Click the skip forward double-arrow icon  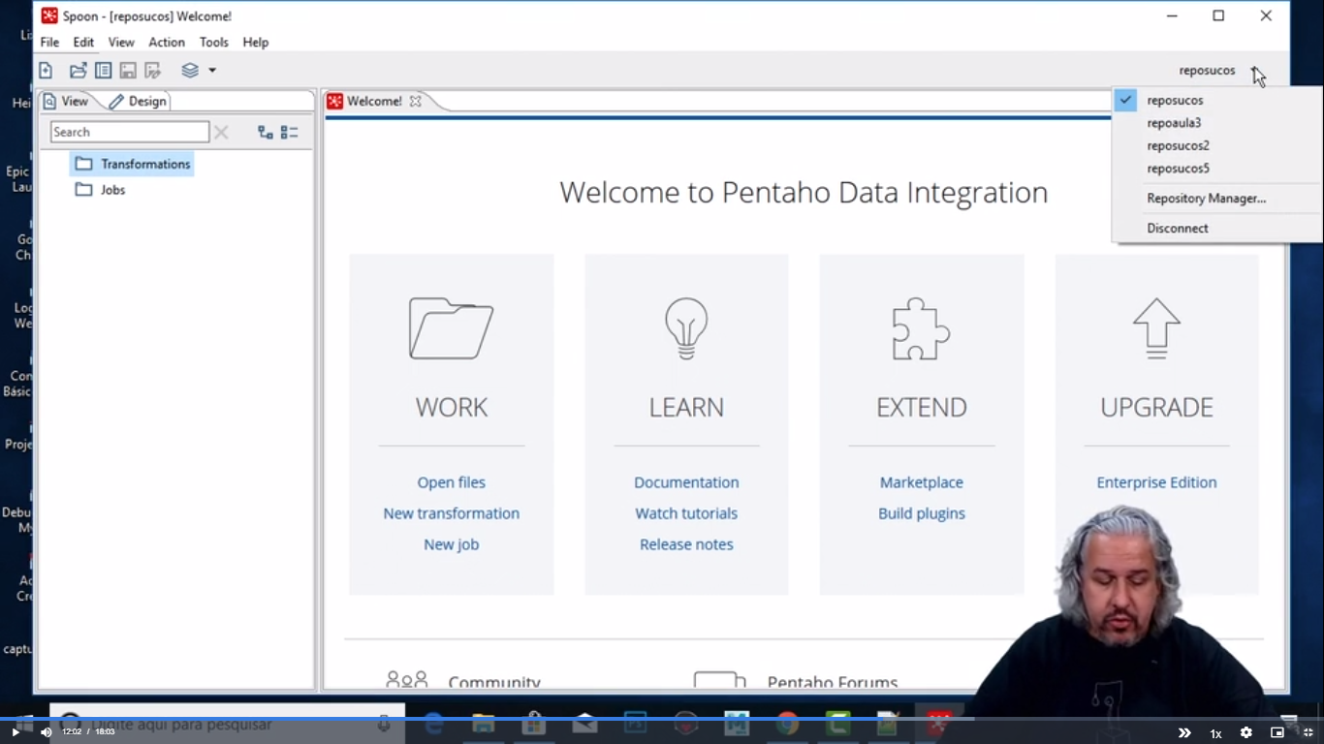coord(1184,733)
